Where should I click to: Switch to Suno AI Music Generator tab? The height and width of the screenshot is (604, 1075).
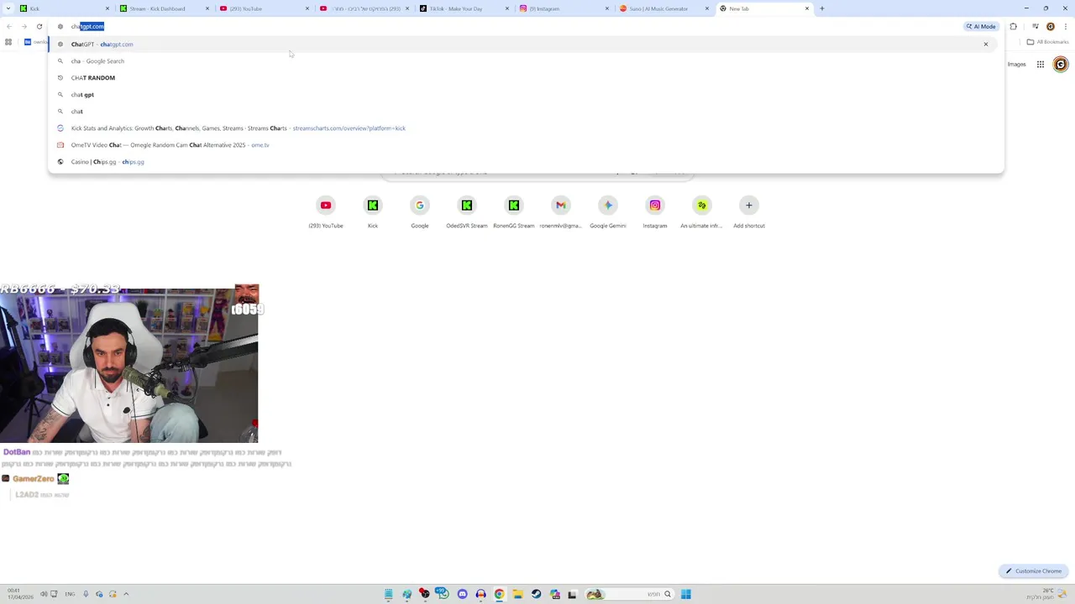click(x=663, y=8)
